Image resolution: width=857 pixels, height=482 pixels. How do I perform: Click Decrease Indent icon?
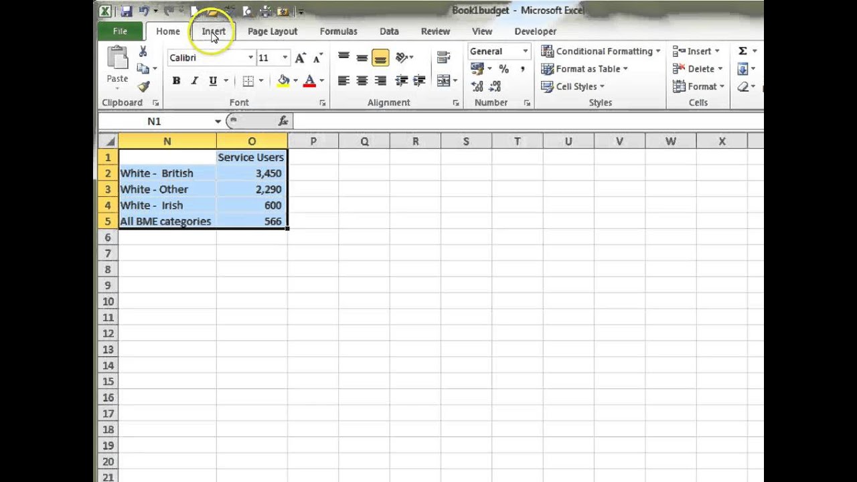pyautogui.click(x=402, y=81)
